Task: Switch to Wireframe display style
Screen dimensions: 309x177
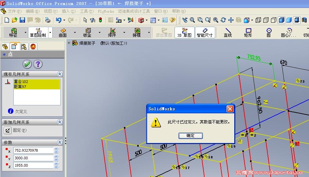Action: (x=258, y=20)
